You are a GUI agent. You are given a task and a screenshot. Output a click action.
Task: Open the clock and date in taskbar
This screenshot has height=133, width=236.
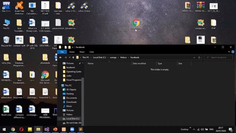pos(221,129)
